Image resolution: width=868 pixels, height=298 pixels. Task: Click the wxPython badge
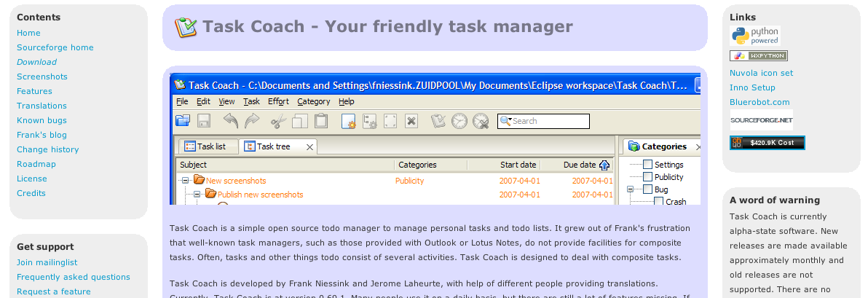tap(758, 55)
